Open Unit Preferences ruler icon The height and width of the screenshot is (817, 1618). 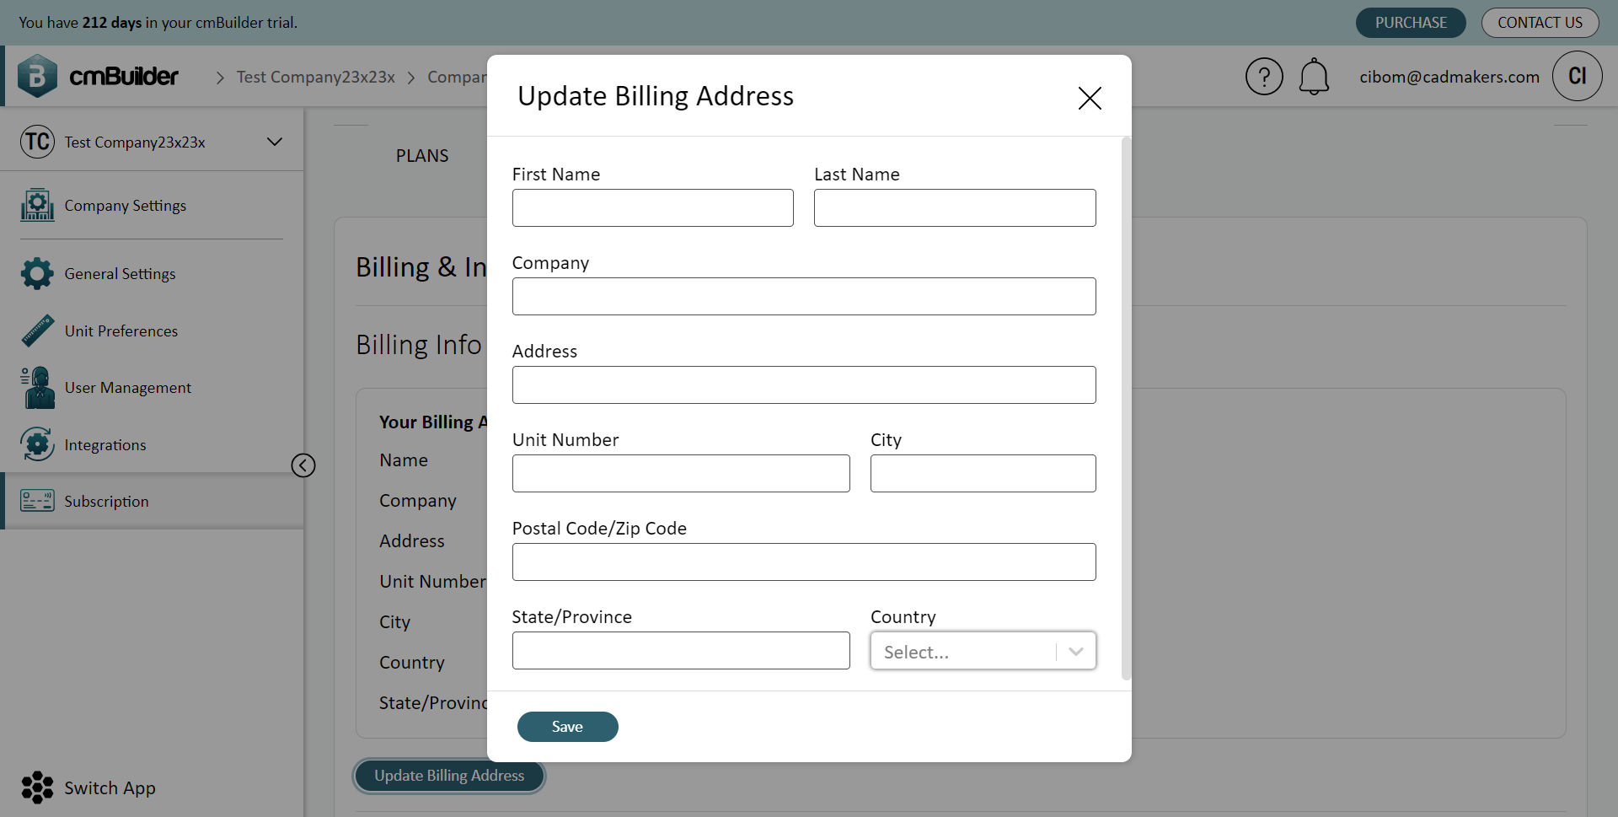point(37,331)
